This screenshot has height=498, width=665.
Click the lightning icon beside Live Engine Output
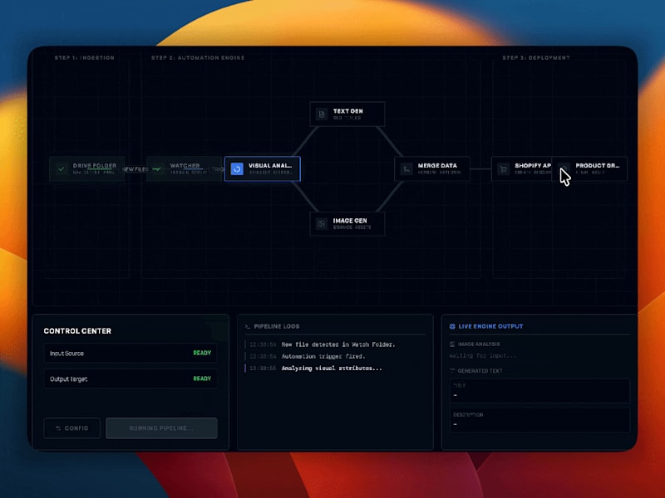coord(451,326)
